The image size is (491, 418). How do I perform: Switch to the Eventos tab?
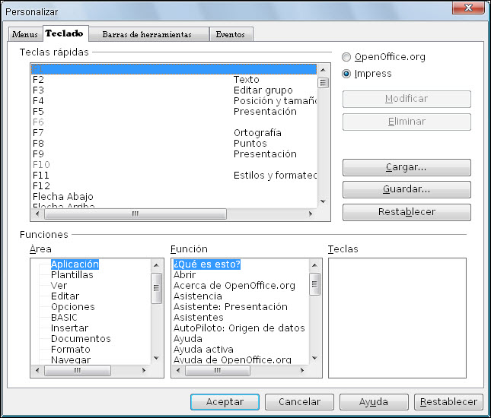point(230,34)
